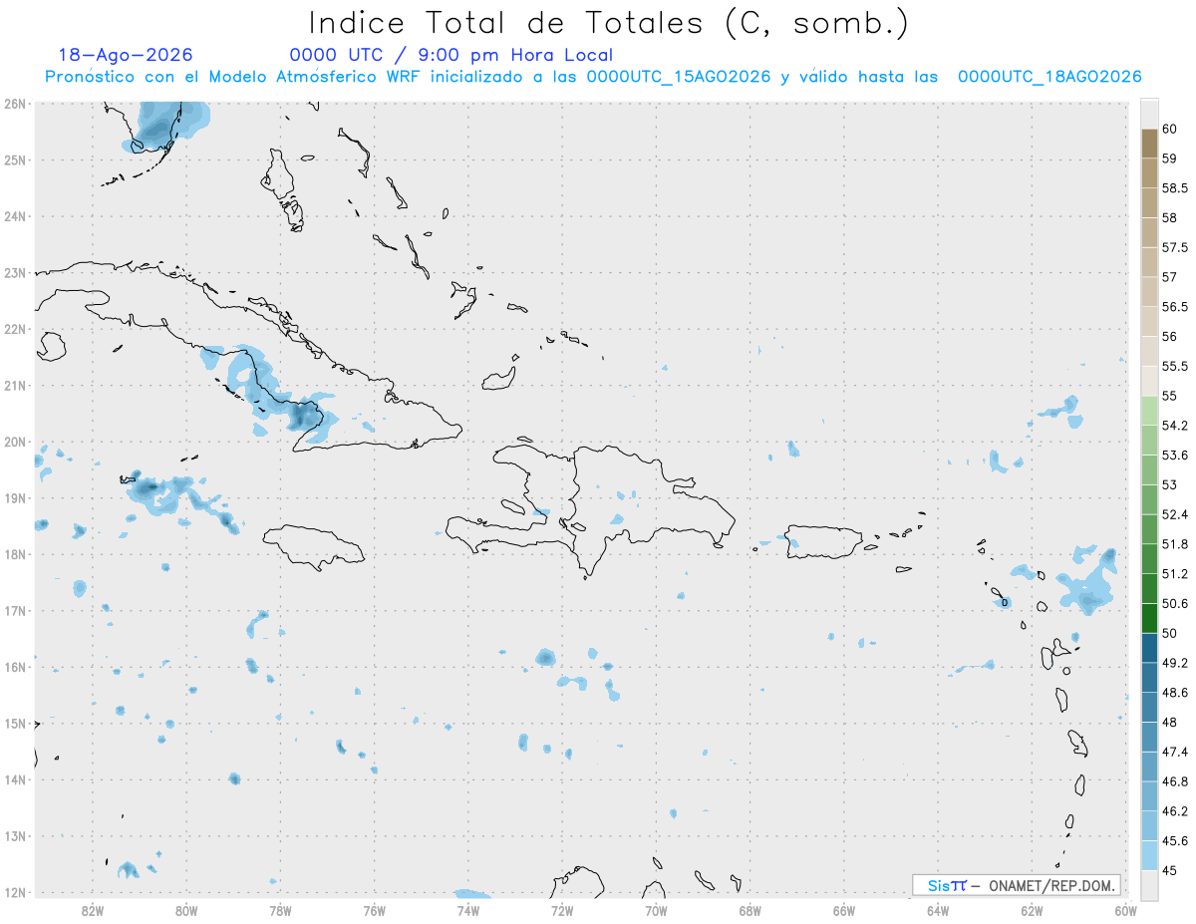The height and width of the screenshot is (924, 1196).
Task: Click the latitude axis label '14N'
Action: [14, 779]
